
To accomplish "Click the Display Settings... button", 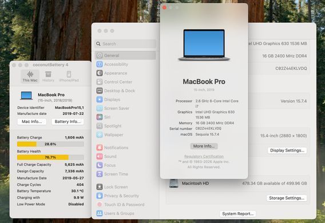I will click(x=287, y=150).
